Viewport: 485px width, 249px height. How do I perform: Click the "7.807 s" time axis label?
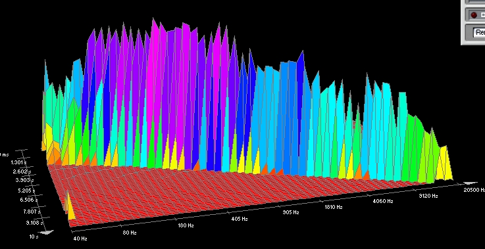tap(32, 212)
